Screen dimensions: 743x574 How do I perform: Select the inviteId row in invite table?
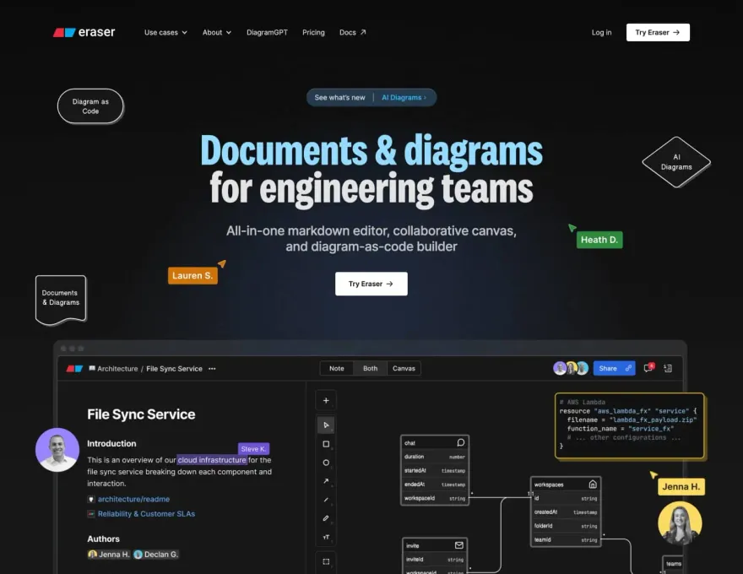click(x=435, y=560)
